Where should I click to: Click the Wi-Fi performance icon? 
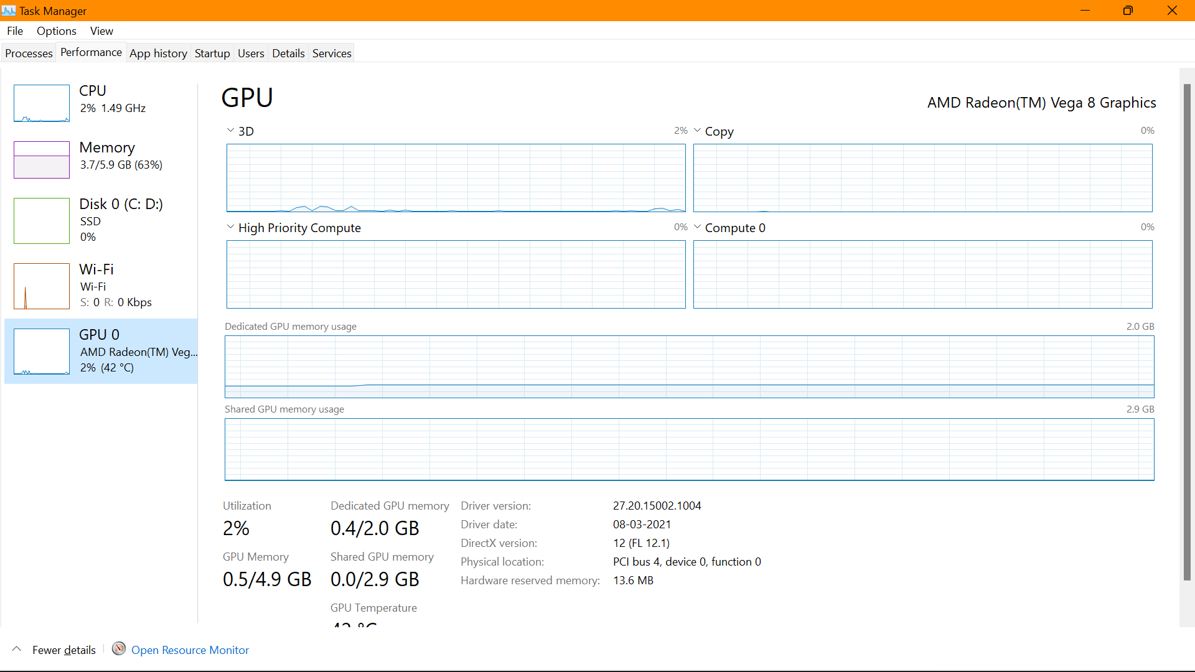[x=42, y=286]
